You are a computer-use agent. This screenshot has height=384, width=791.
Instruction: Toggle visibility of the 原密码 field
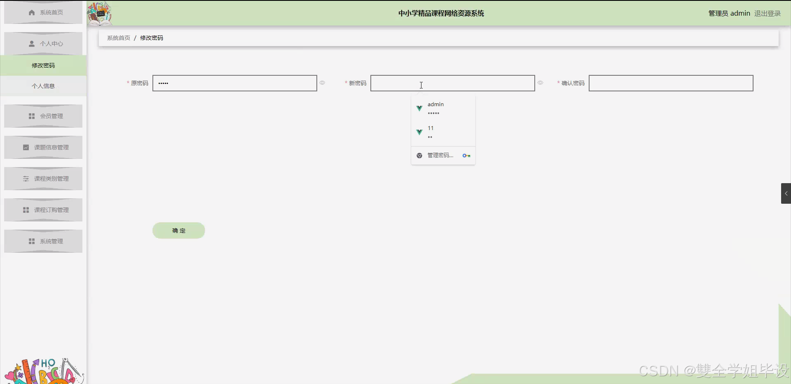(x=322, y=83)
